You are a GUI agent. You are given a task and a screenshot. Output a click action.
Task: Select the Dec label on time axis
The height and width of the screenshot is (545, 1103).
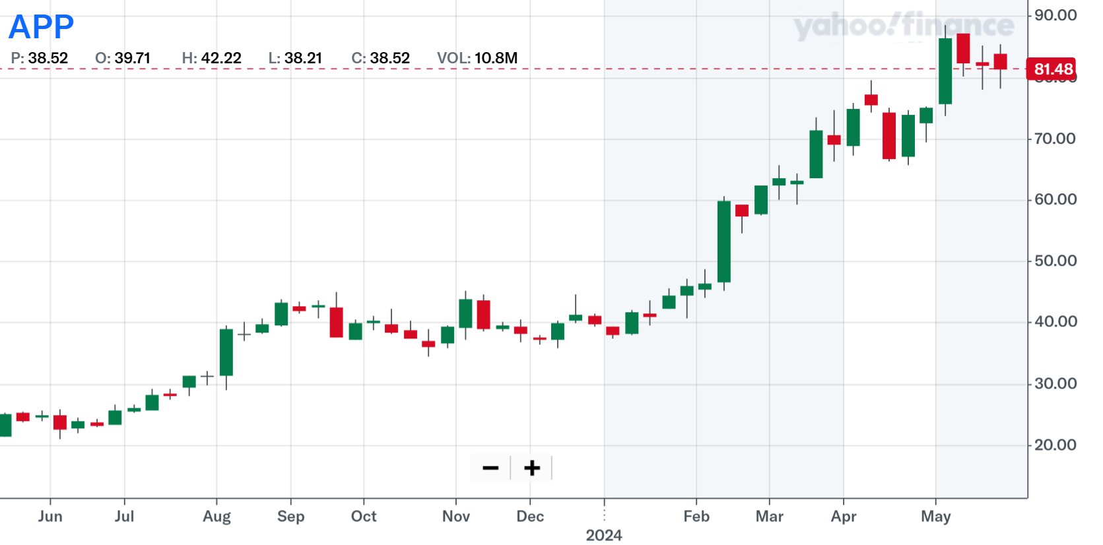(x=530, y=516)
